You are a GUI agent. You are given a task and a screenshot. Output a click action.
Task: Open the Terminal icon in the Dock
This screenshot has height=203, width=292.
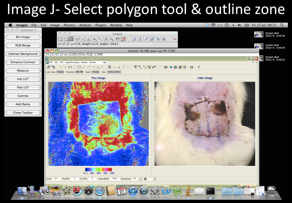click(x=210, y=191)
